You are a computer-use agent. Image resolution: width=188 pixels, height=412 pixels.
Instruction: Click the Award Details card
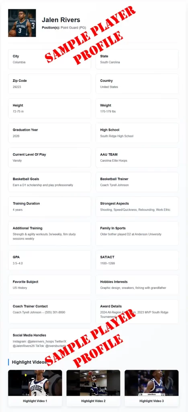[137, 312]
